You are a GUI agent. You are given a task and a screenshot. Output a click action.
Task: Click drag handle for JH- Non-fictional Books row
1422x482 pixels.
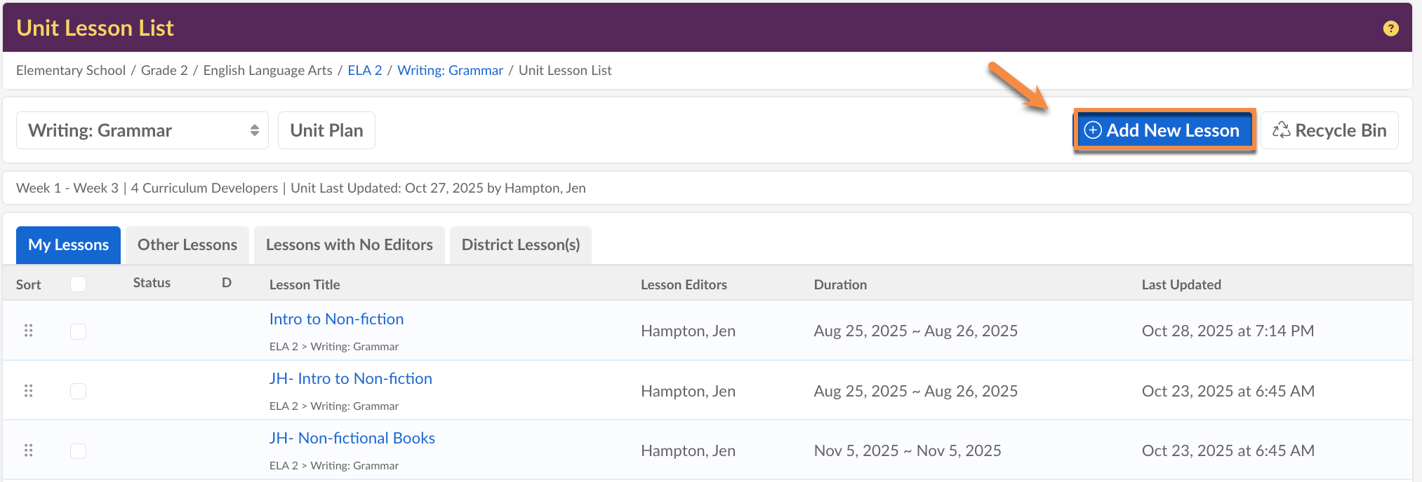29,450
